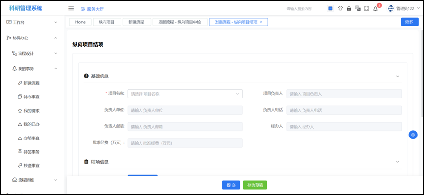Viewport: 424px width, 195px height.
Task: Collapse the 基础信息 section
Action: point(397,76)
